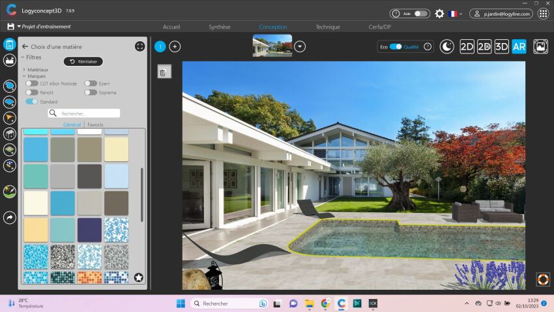Viewport: 554px width, 312px height.
Task: Enable the Renolit brand filter
Action: coord(31,93)
